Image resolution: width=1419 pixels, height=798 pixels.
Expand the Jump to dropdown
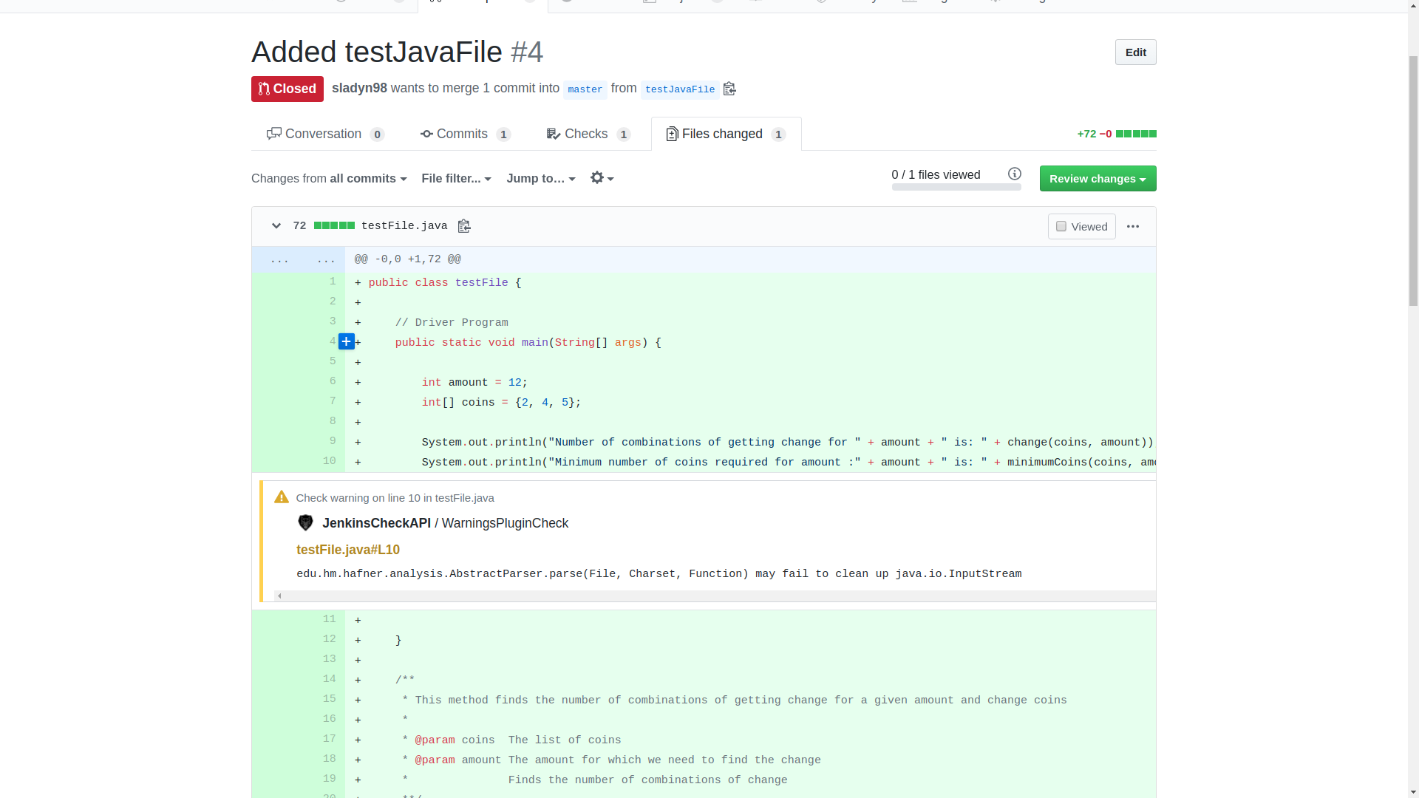[540, 179]
